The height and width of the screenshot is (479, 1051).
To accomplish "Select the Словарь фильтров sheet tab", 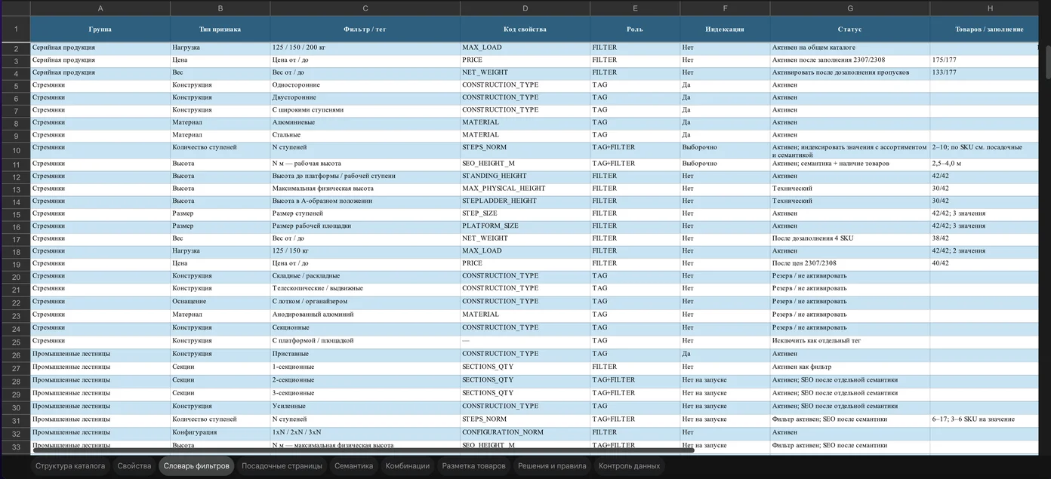I will 196,466.
